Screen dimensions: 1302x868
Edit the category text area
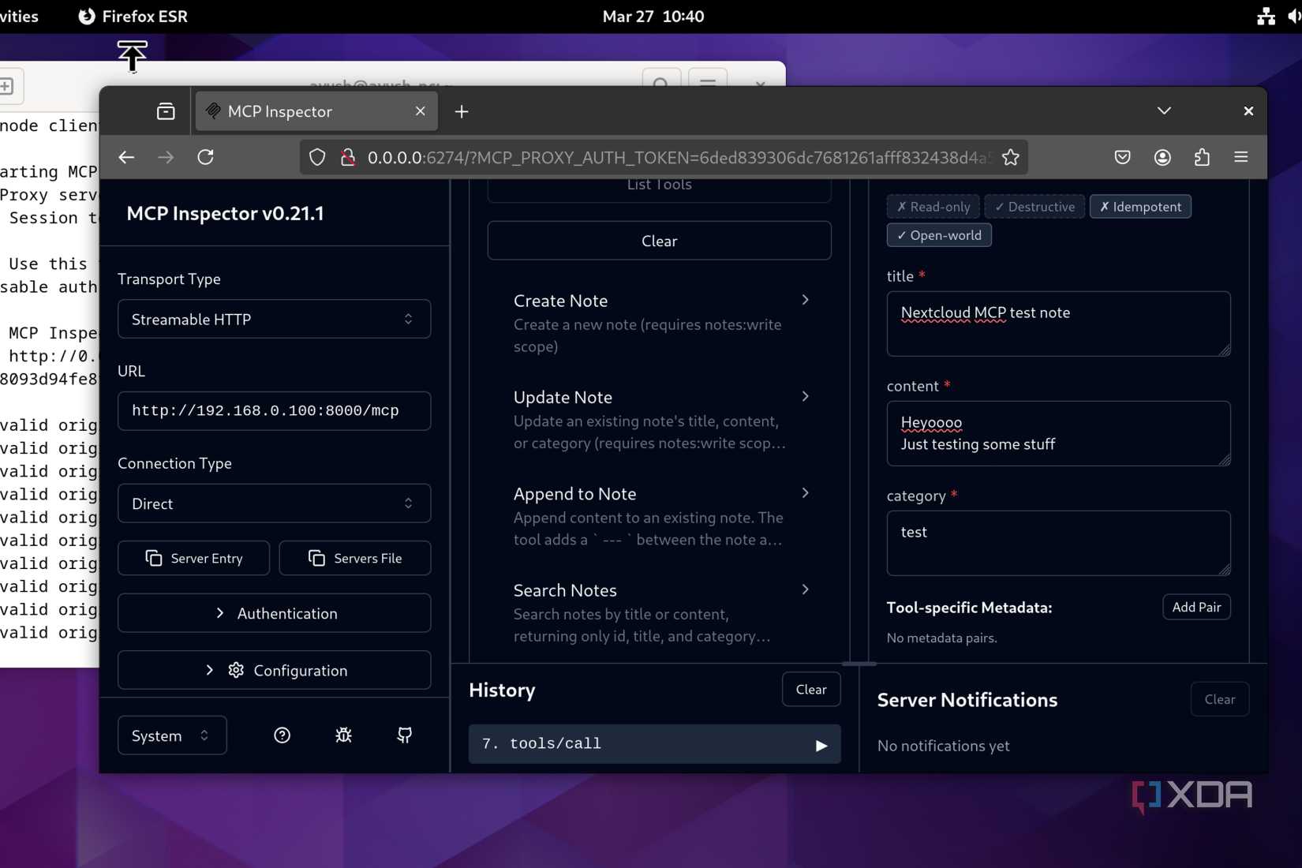[x=1058, y=543]
